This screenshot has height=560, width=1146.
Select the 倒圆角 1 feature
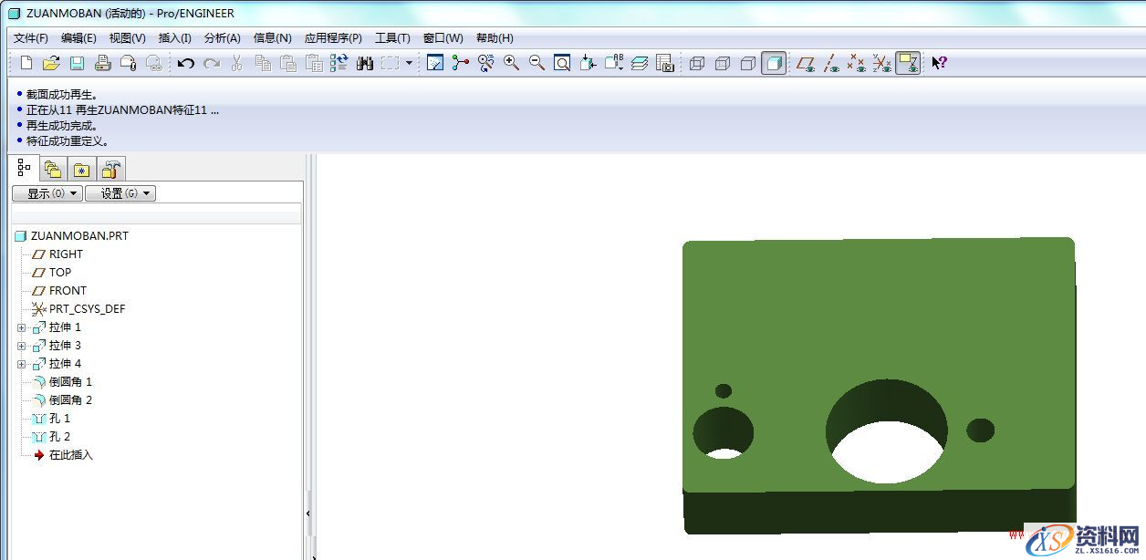pyautogui.click(x=70, y=382)
